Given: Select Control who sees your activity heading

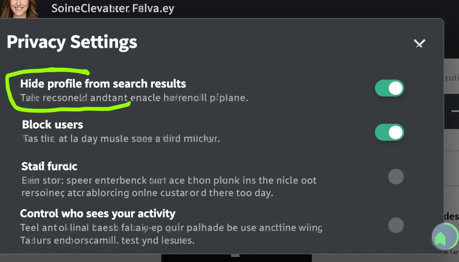Looking at the screenshot, I should coord(98,214).
